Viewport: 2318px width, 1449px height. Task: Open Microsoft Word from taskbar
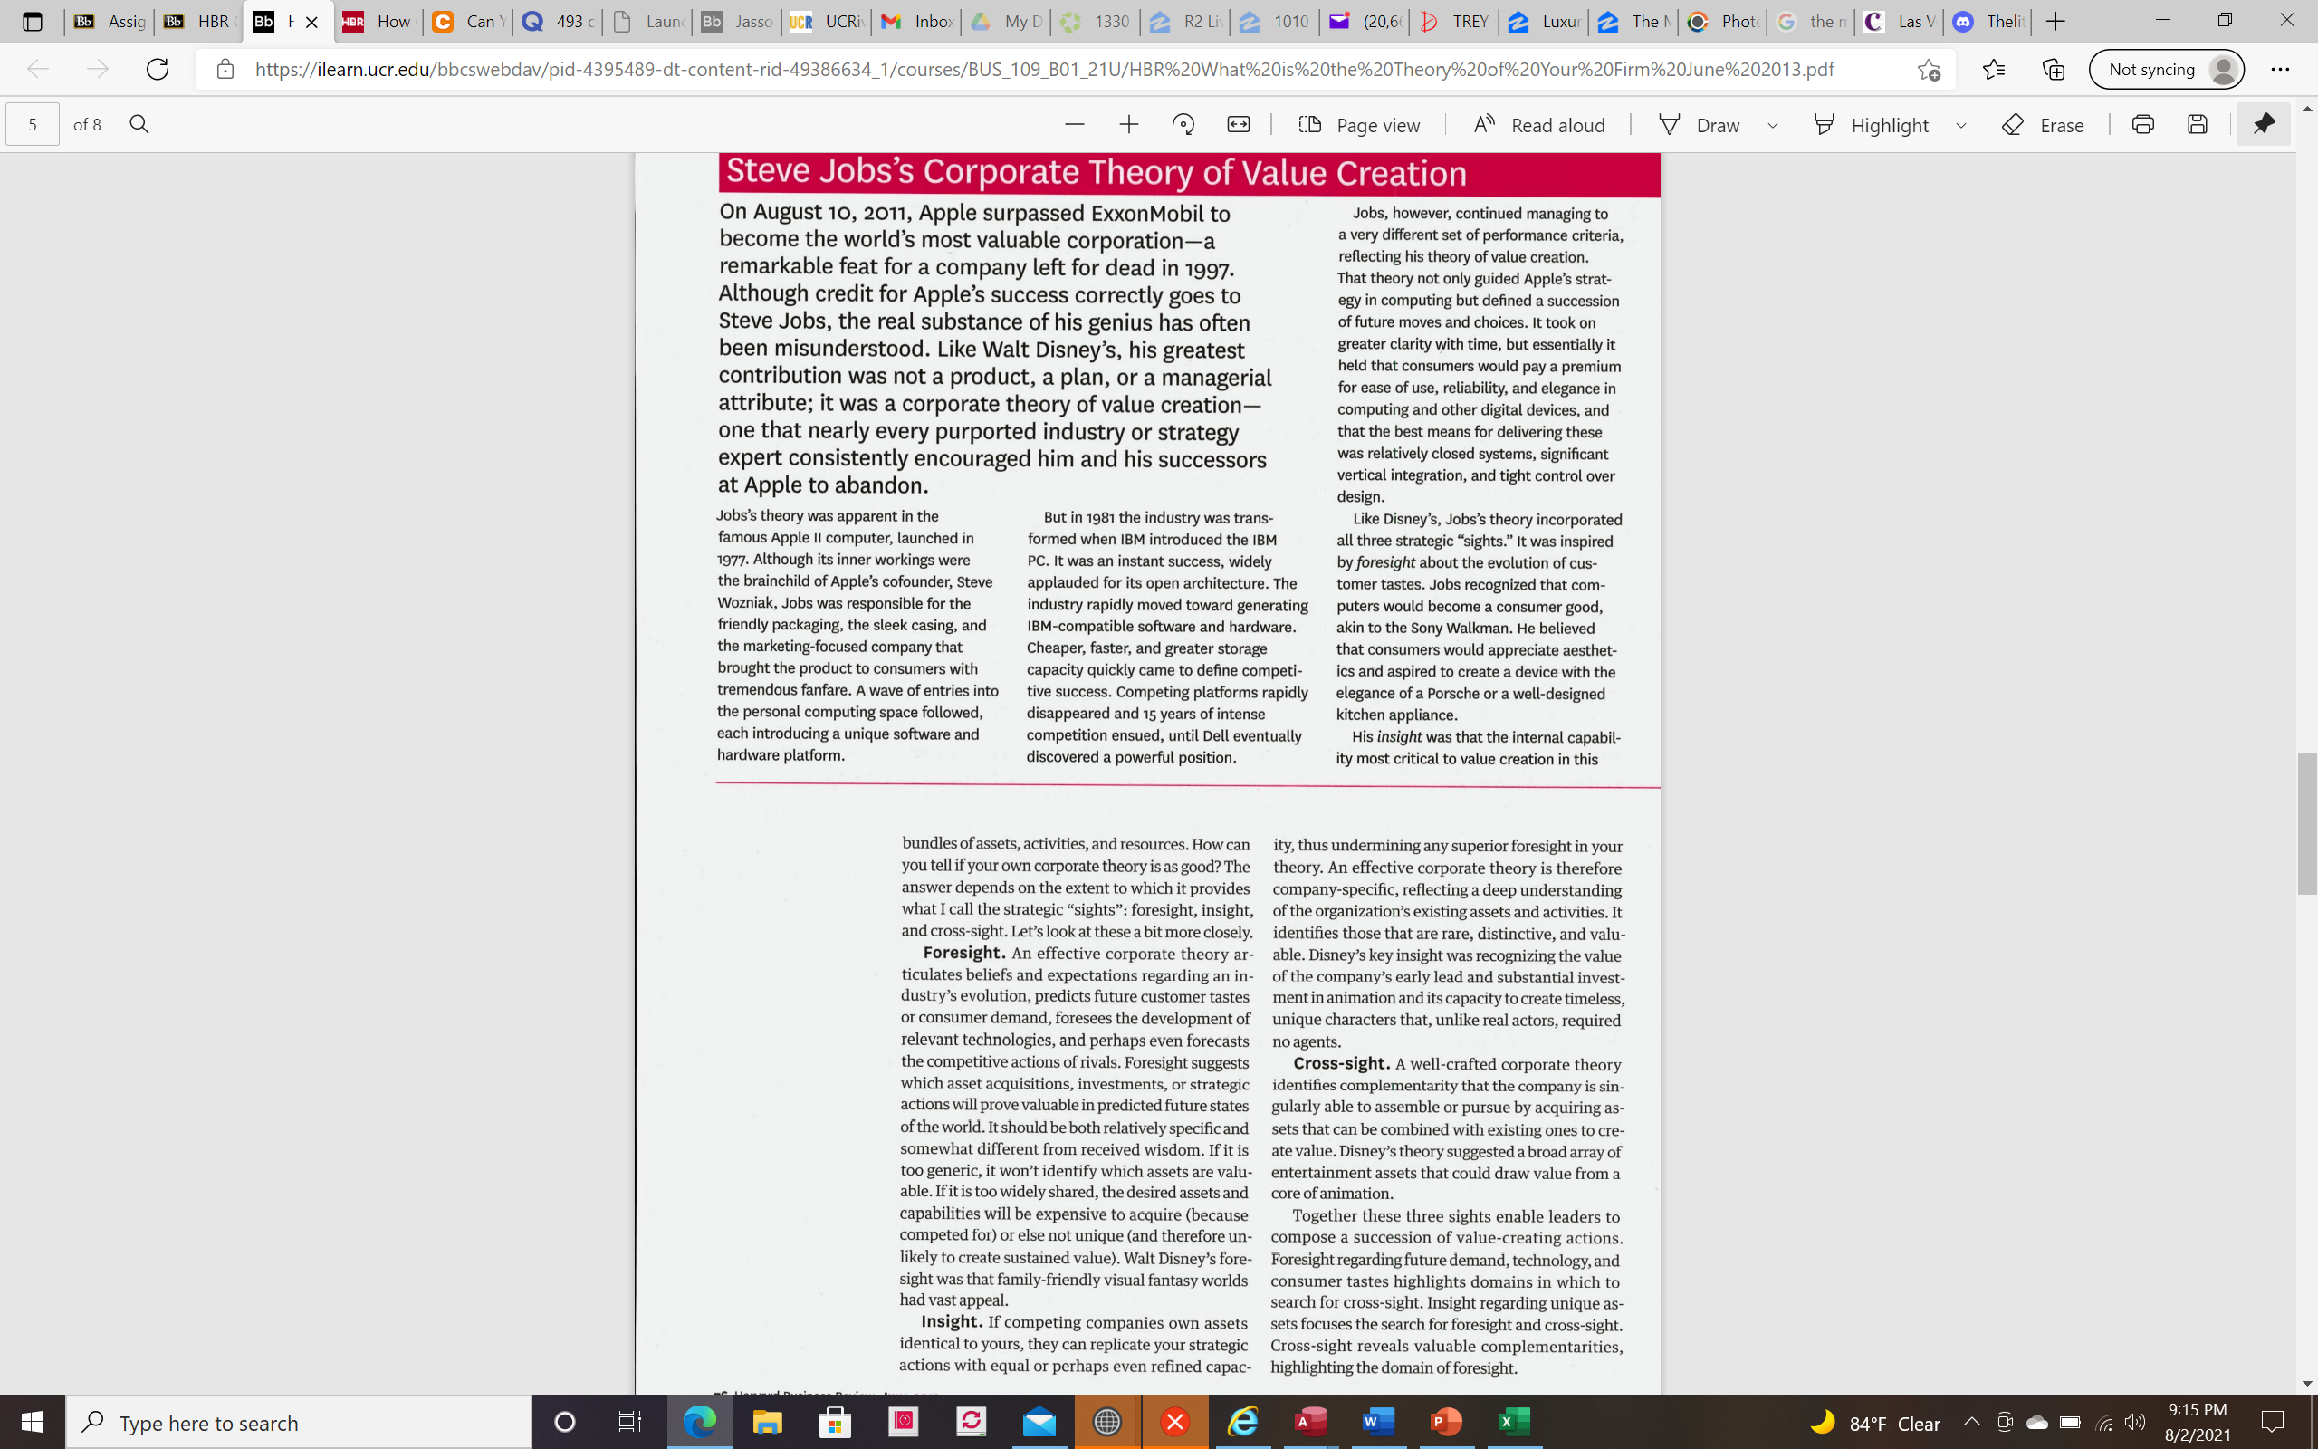pos(1379,1422)
